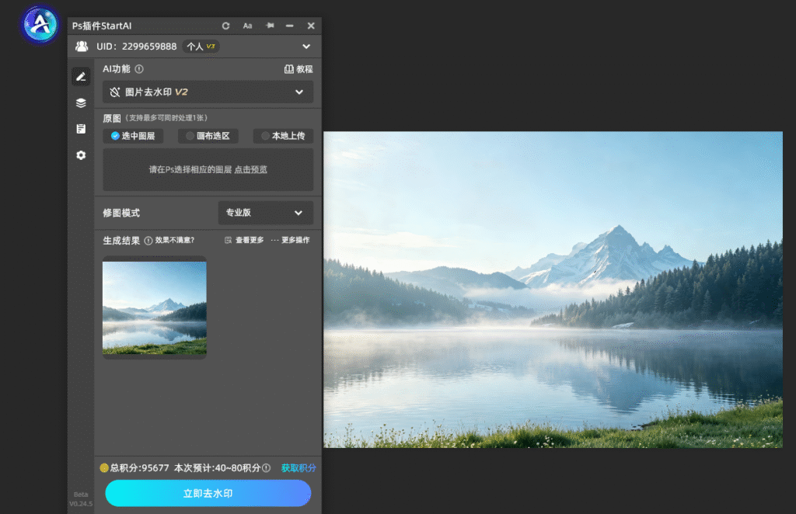Click the refresh icon in title bar
Viewport: 796px width, 514px height.
coord(226,26)
